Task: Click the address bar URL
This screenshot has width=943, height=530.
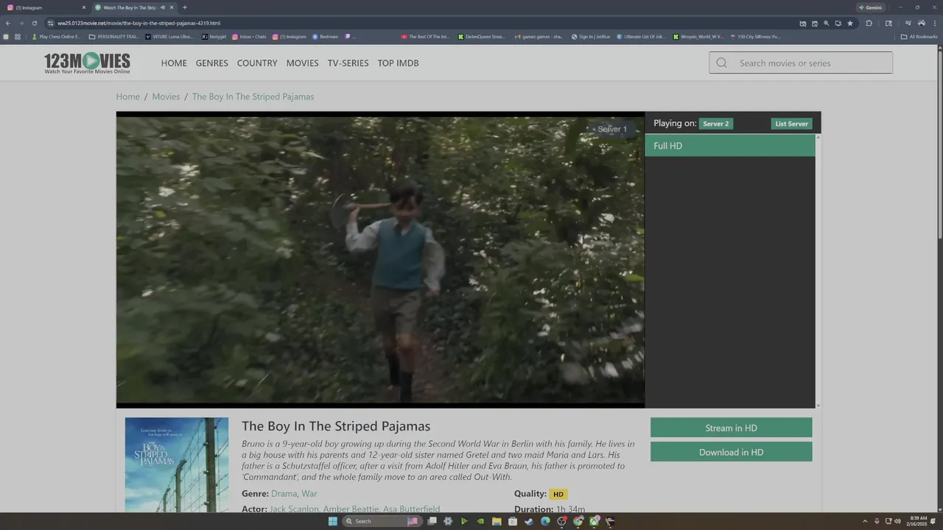Action: coord(139,23)
